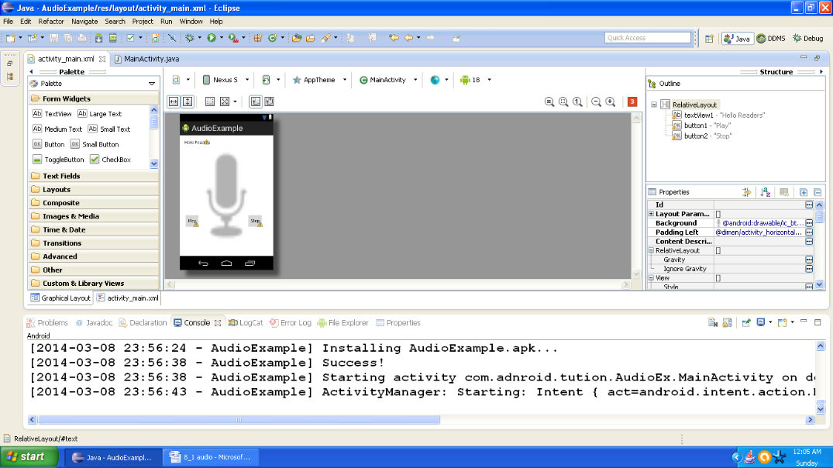
Task: Click the console horizontal scrollbar
Action: tap(239, 420)
